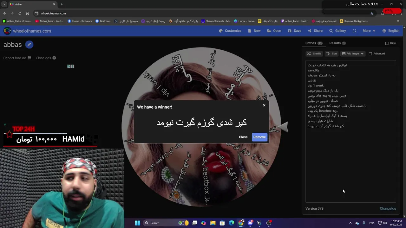Viewport: 406px width, 228px height.
Task: Close the winner dialog with X
Action: pyautogui.click(x=264, y=105)
